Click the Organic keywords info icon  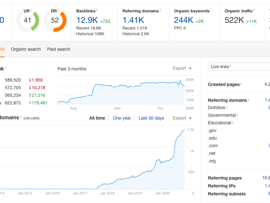(x=211, y=10)
